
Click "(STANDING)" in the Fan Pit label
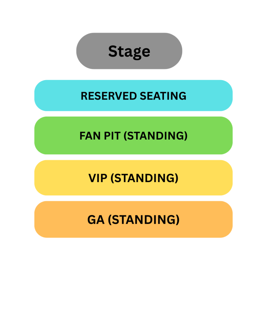156,136
